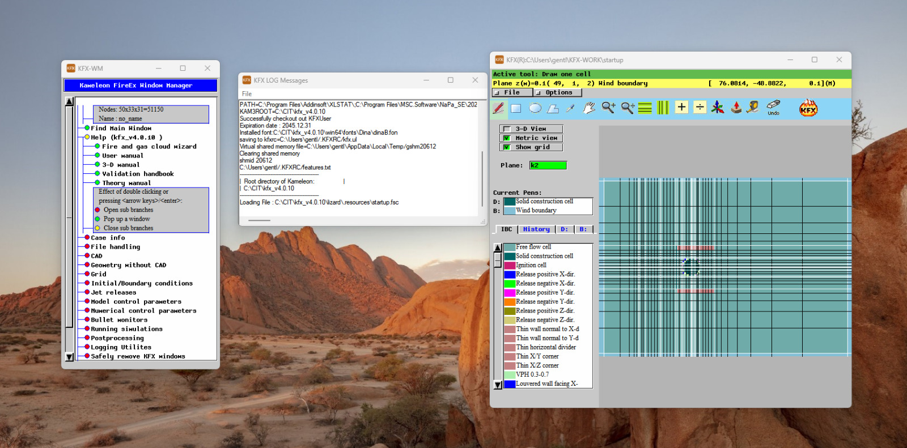Click the yellow divide icon
The image size is (907, 448).
coord(700,107)
